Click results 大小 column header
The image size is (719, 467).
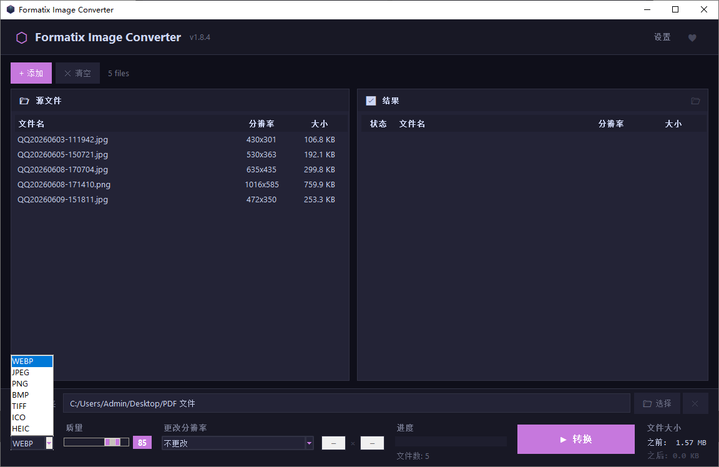pos(673,124)
